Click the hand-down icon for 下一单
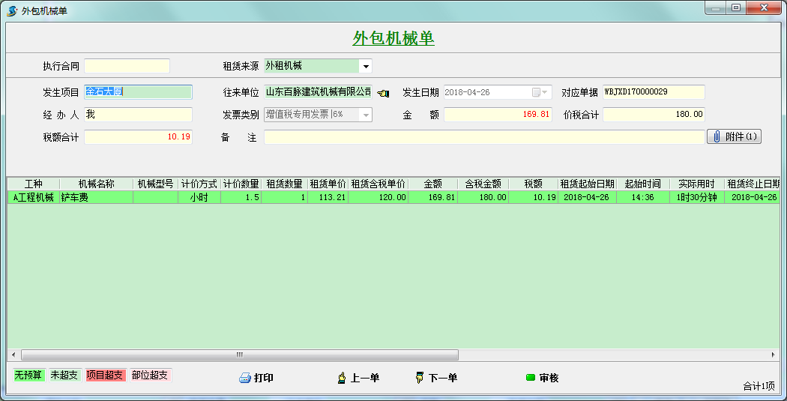This screenshot has height=401, width=787. click(420, 378)
